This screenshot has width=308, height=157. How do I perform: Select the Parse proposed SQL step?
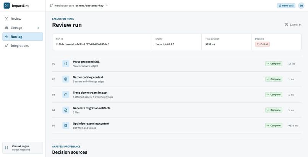(x=177, y=64)
